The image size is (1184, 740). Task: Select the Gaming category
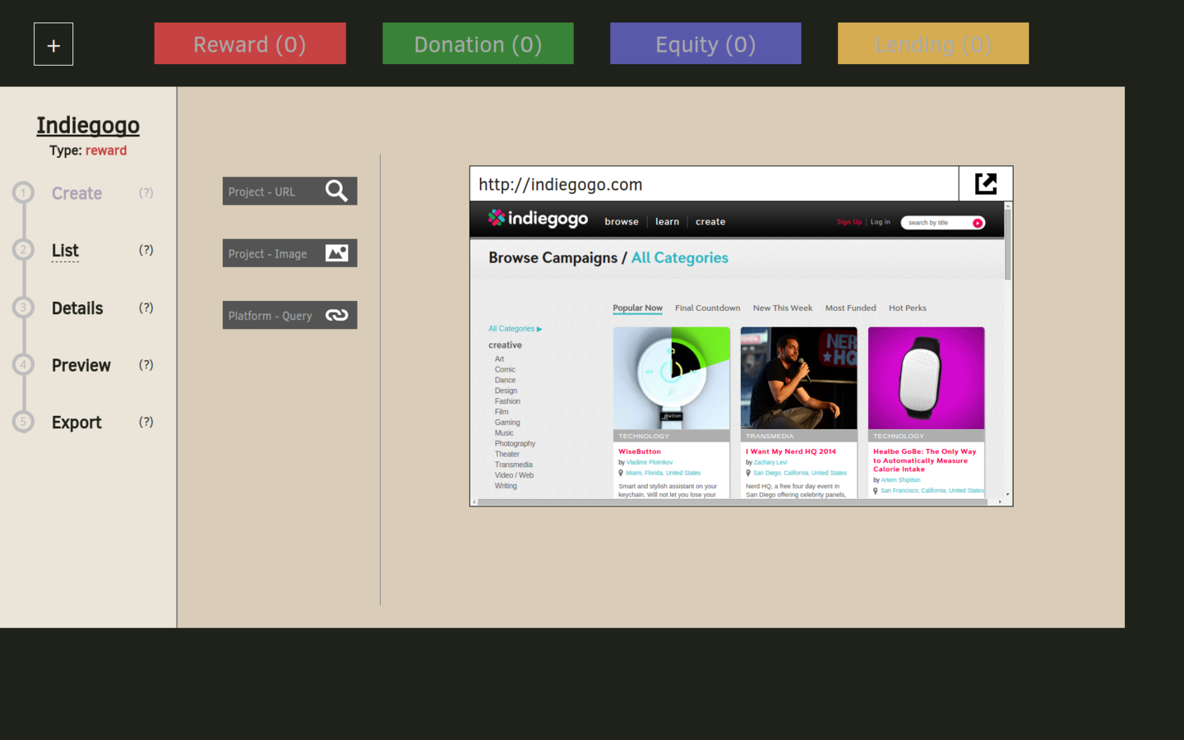click(507, 423)
